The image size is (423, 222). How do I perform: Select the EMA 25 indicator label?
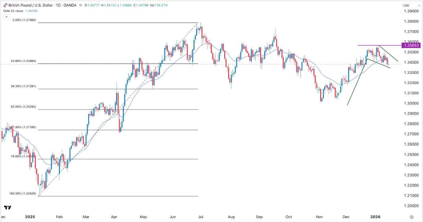[x=13, y=11]
